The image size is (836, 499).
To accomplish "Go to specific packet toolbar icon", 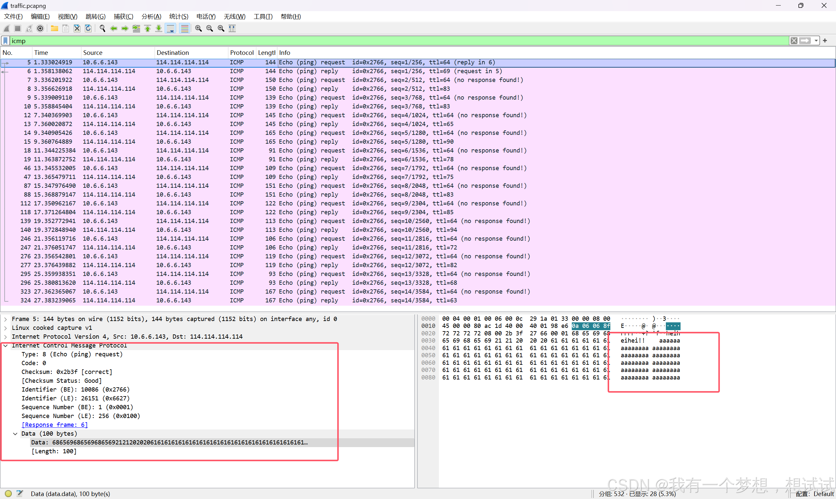I will pos(136,29).
